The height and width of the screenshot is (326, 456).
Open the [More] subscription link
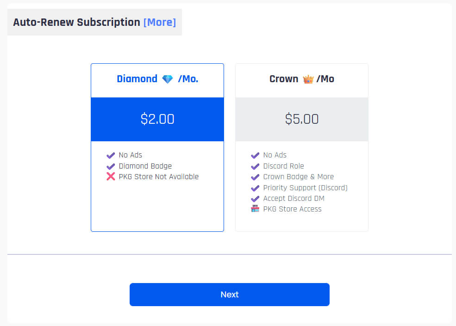pyautogui.click(x=160, y=22)
